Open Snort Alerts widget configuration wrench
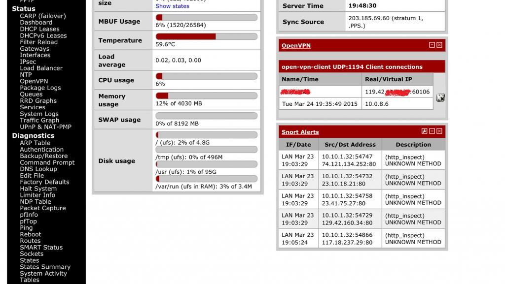Image resolution: width=505 pixels, height=284 pixels. click(x=425, y=131)
